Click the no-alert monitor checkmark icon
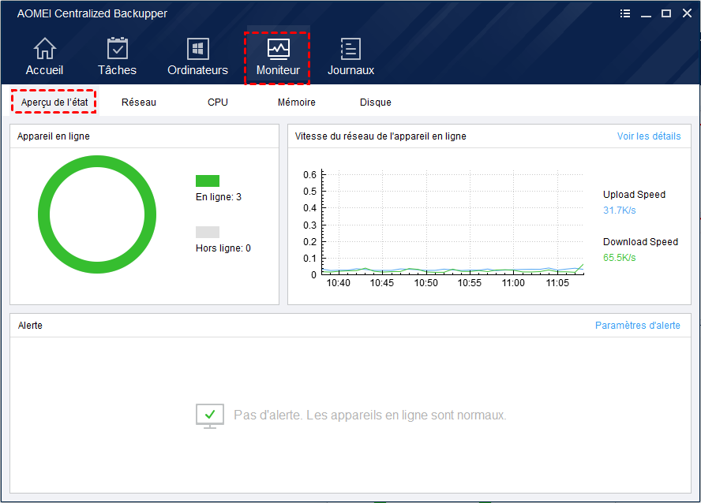The image size is (701, 503). pyautogui.click(x=210, y=416)
